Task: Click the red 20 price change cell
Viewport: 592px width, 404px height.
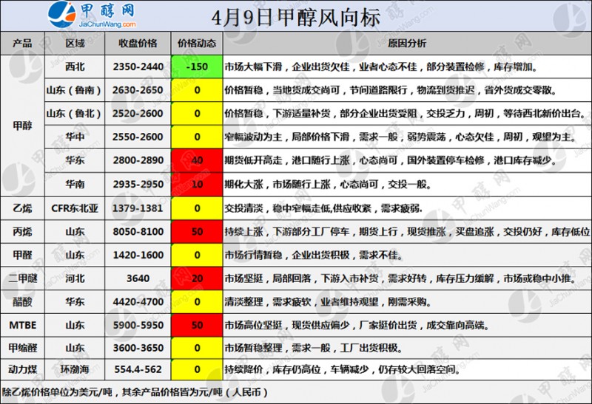Action: (197, 278)
